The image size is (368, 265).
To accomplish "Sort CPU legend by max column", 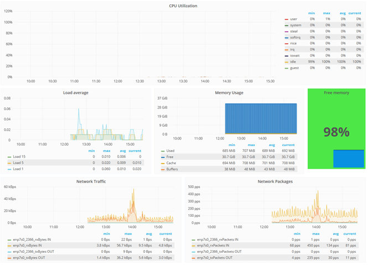I will 326,13.
